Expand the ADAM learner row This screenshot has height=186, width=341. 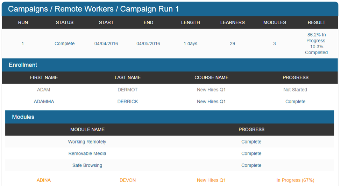[x=44, y=90]
